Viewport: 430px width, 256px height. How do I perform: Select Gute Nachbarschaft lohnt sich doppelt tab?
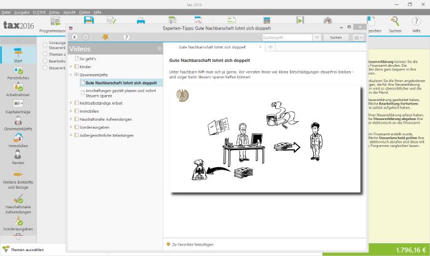point(212,47)
